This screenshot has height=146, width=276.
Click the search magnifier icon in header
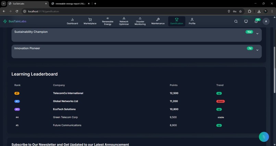click(236, 21)
